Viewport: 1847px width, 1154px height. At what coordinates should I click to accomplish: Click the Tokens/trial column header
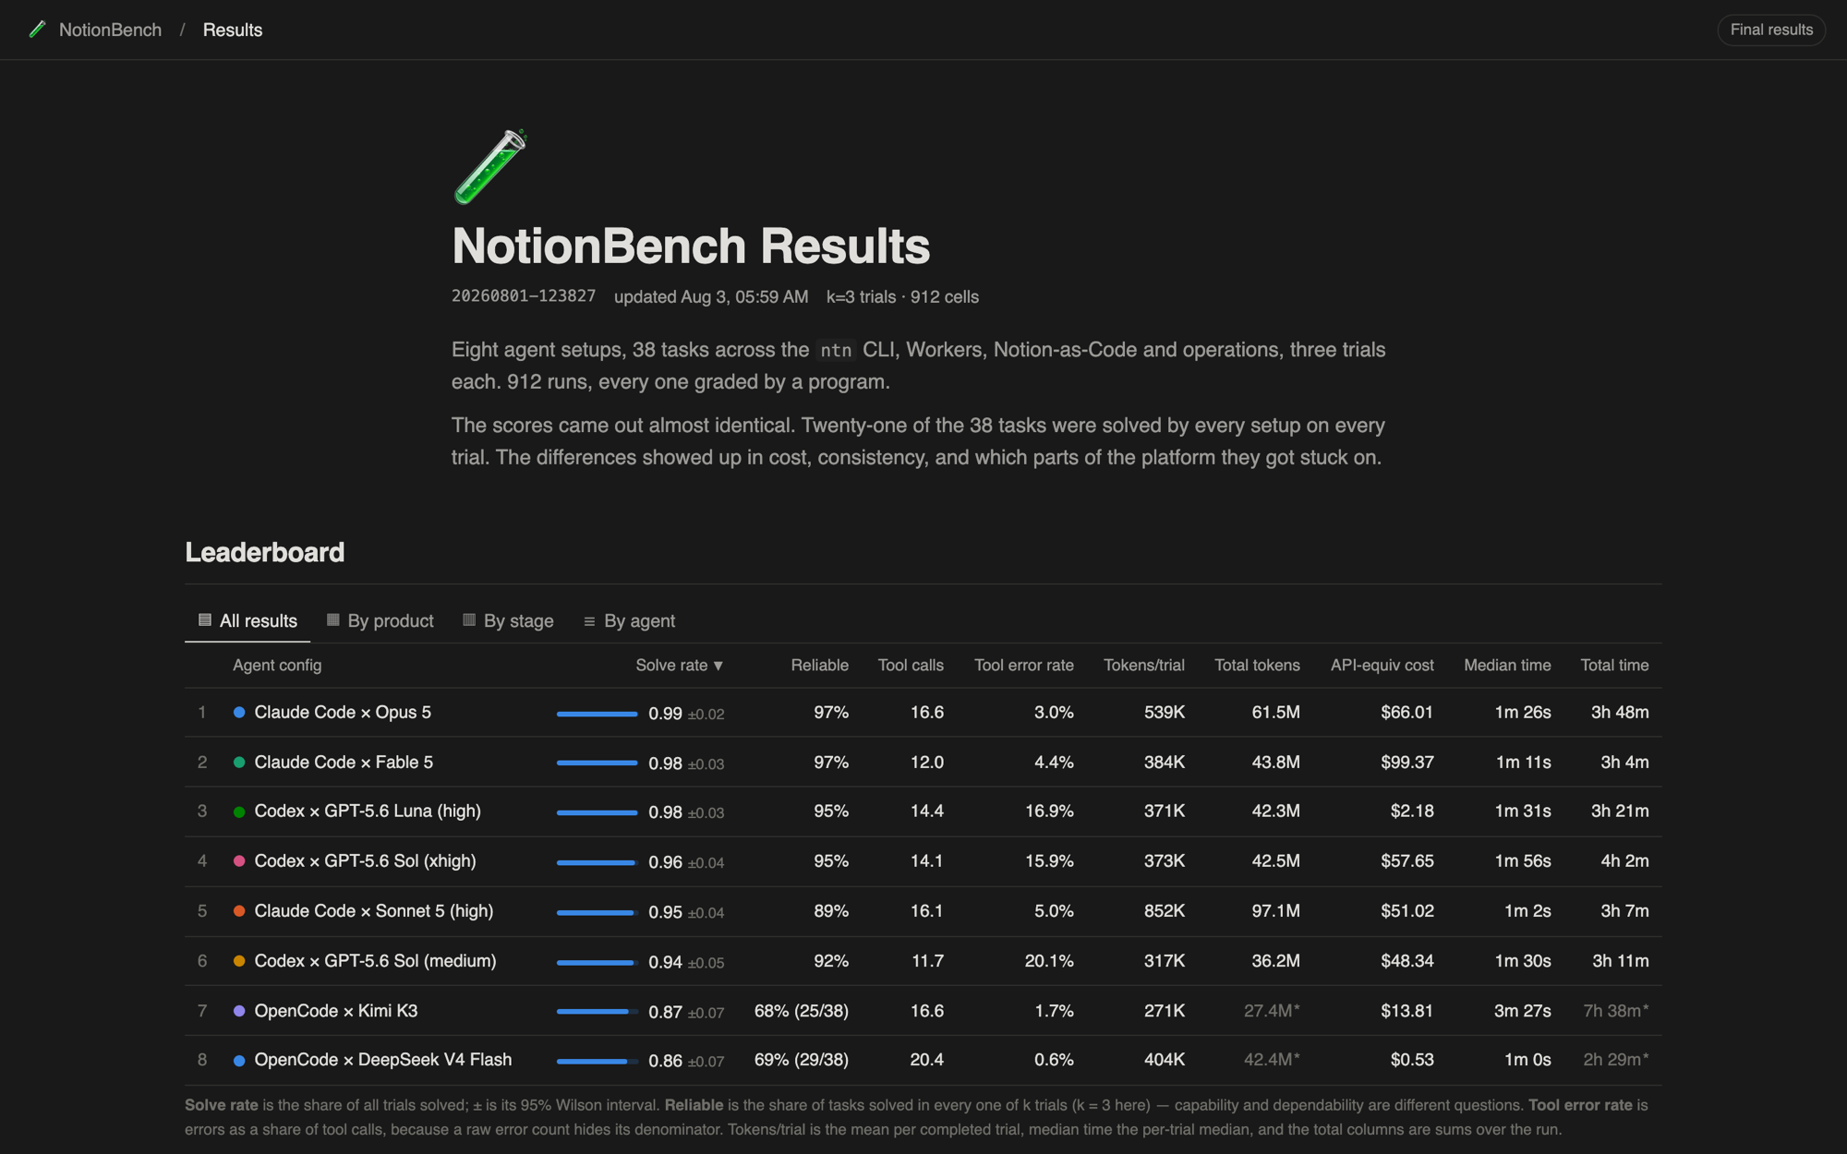1143,665
